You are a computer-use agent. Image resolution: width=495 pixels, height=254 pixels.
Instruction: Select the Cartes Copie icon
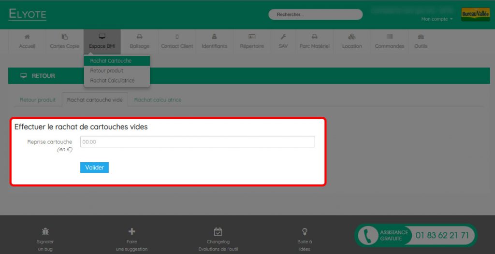point(64,37)
